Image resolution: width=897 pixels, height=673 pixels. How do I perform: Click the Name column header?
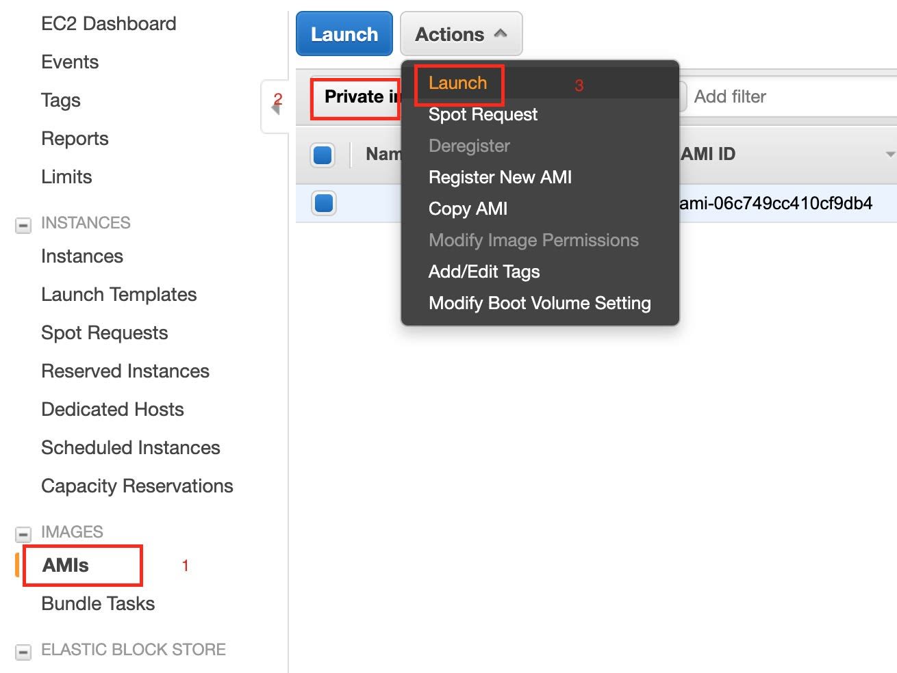pyautogui.click(x=383, y=154)
